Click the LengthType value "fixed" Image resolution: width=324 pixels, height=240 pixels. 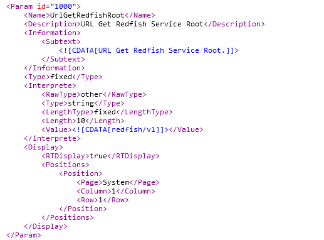click(105, 112)
